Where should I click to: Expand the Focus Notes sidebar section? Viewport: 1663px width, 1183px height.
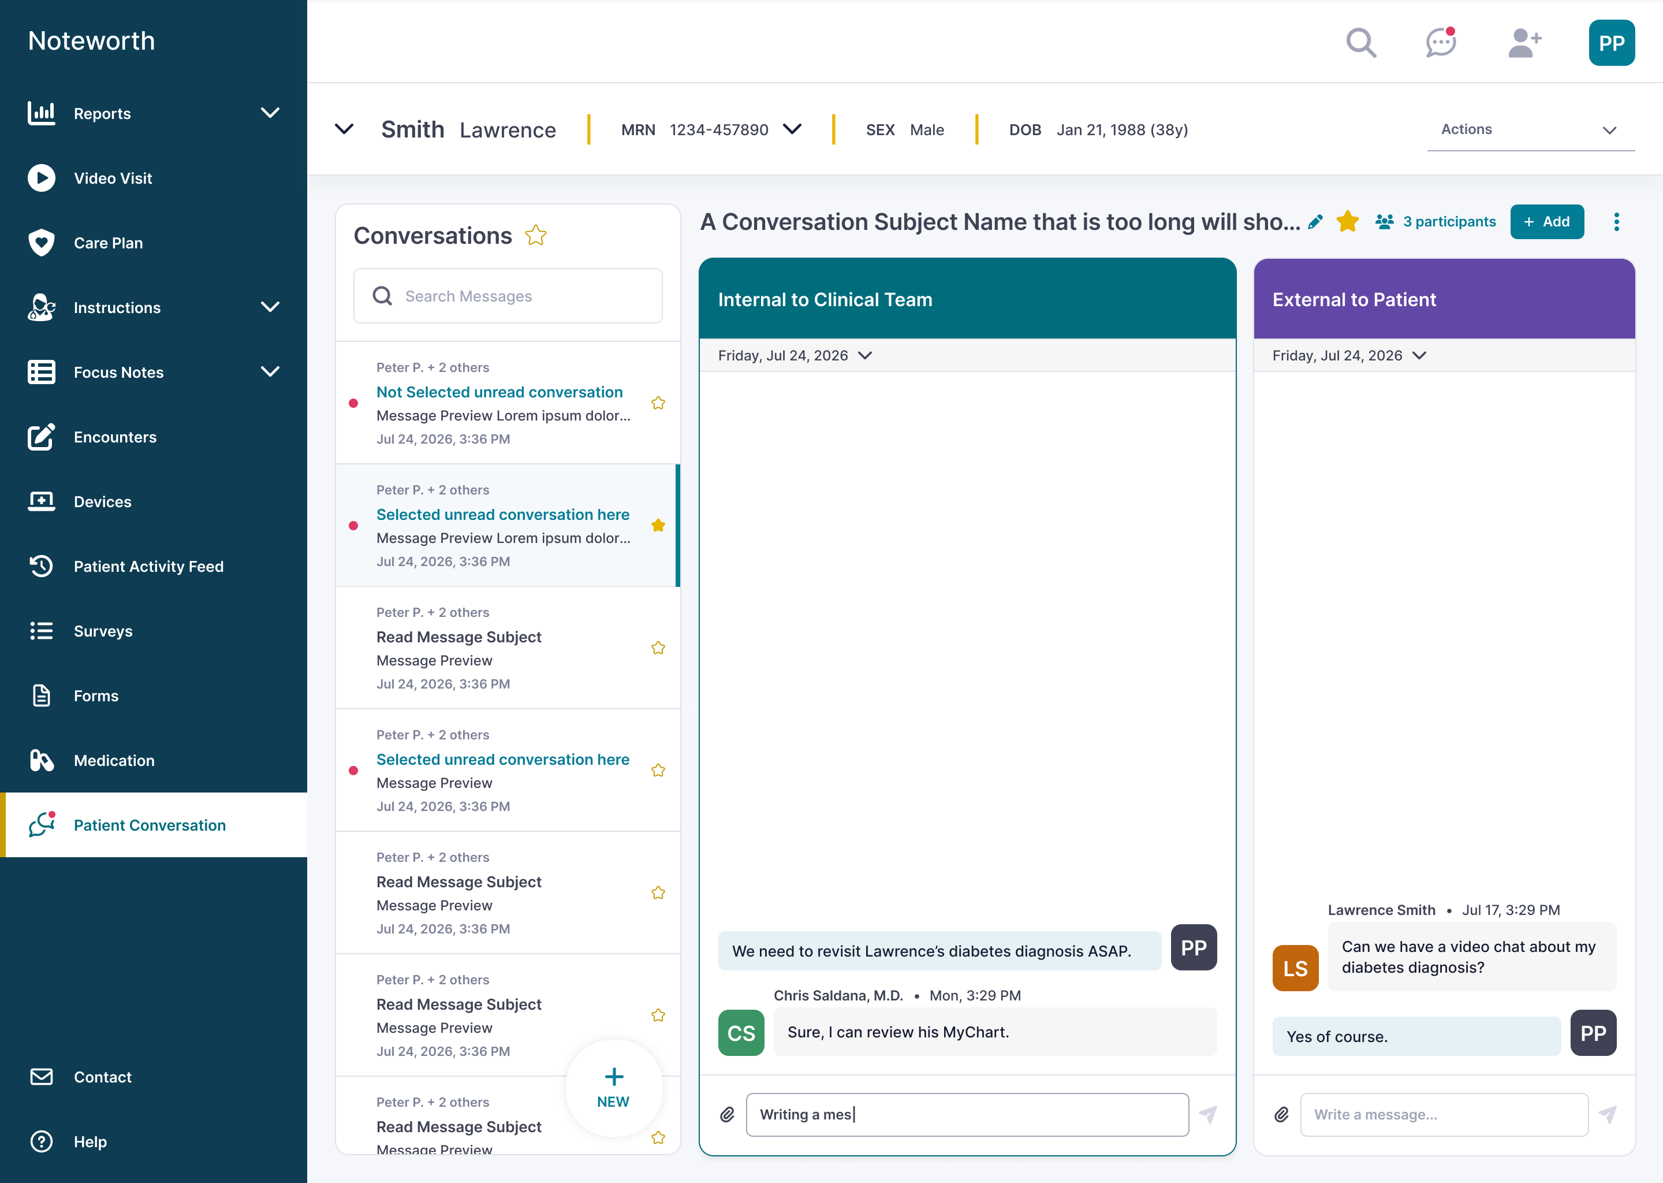coord(270,371)
